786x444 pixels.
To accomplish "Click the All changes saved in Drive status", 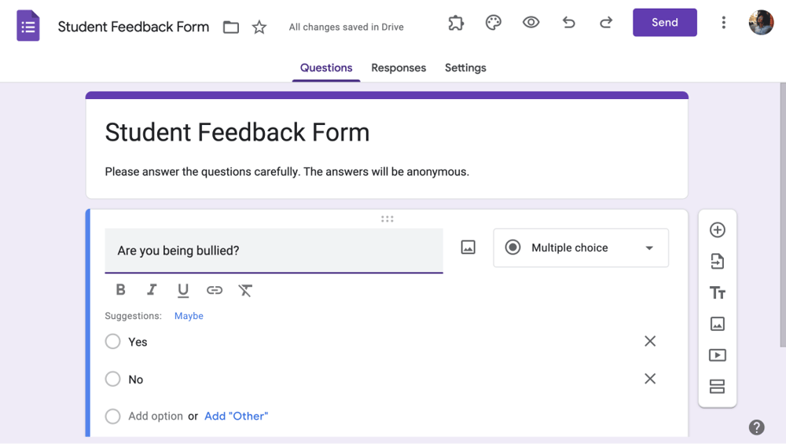I will coord(346,27).
